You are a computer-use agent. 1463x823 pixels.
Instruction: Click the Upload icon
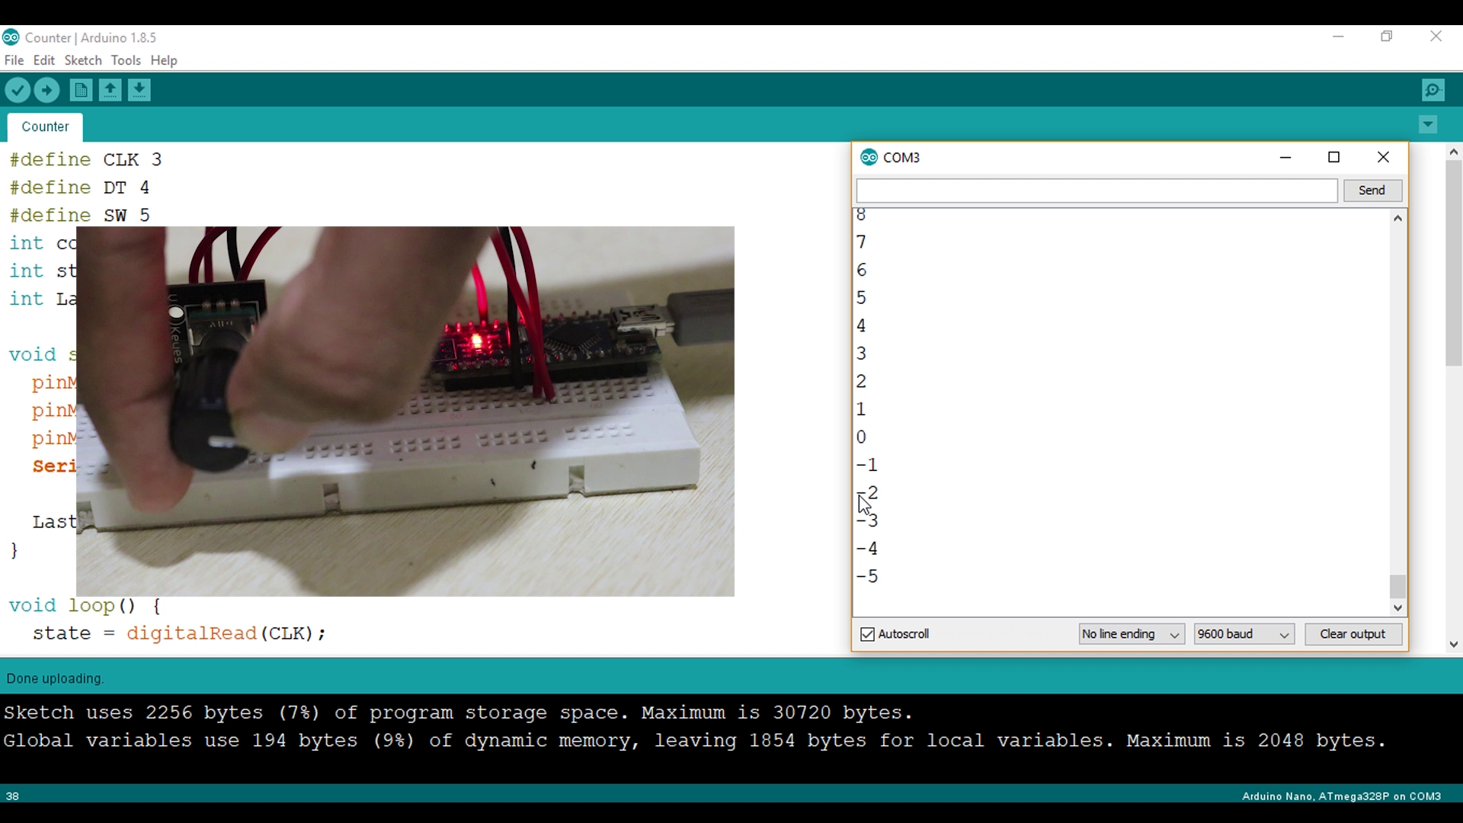(x=47, y=91)
